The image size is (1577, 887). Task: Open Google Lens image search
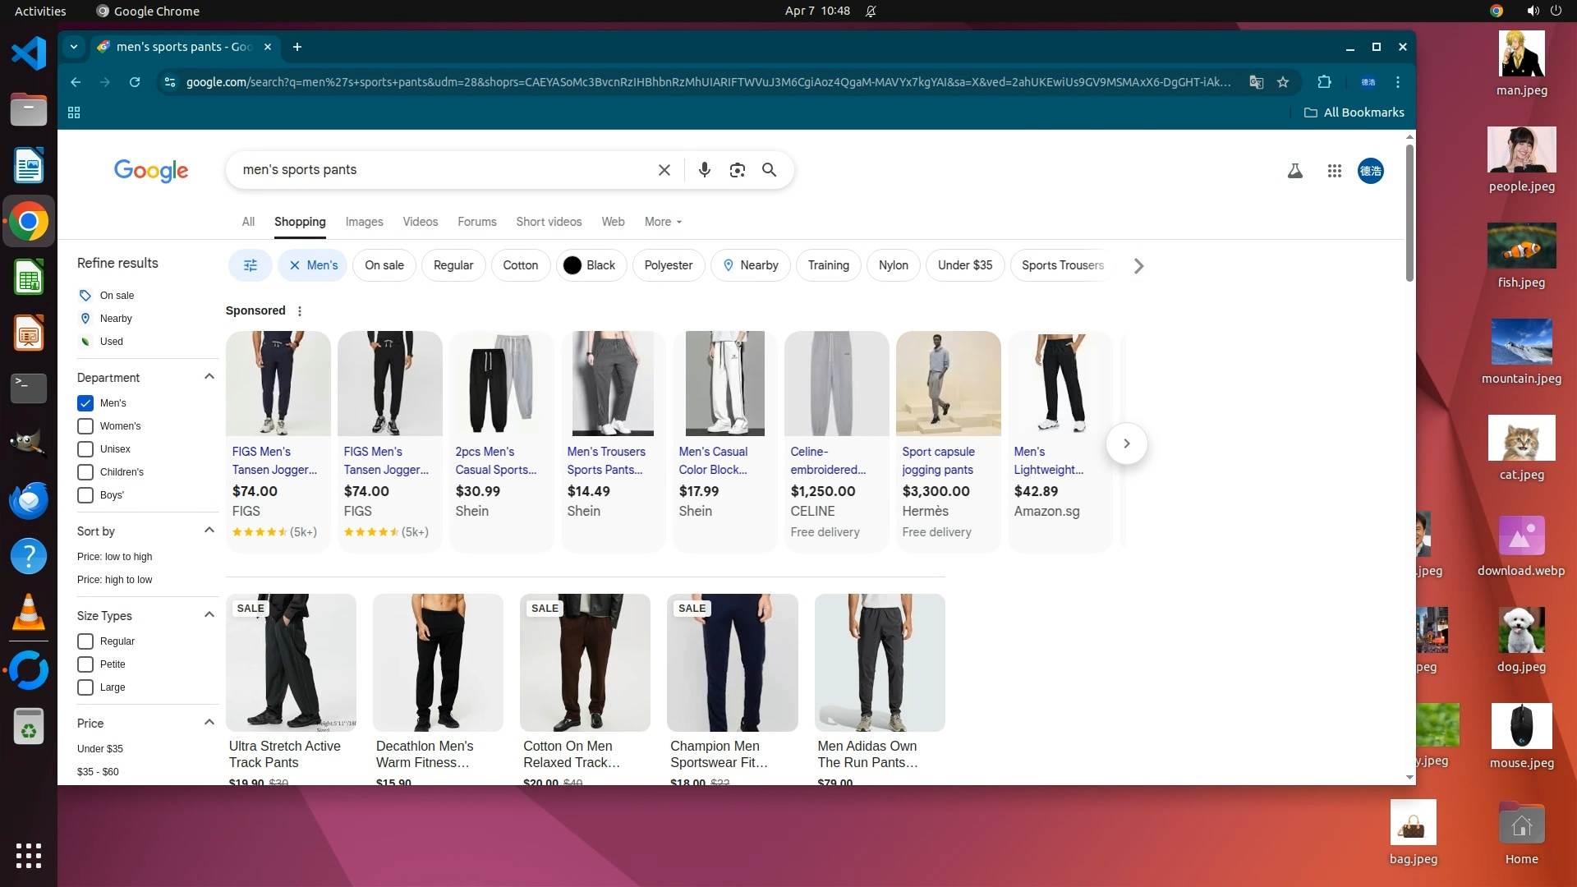737,170
